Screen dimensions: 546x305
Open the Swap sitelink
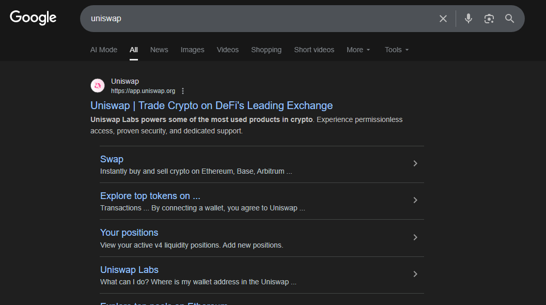click(112, 159)
